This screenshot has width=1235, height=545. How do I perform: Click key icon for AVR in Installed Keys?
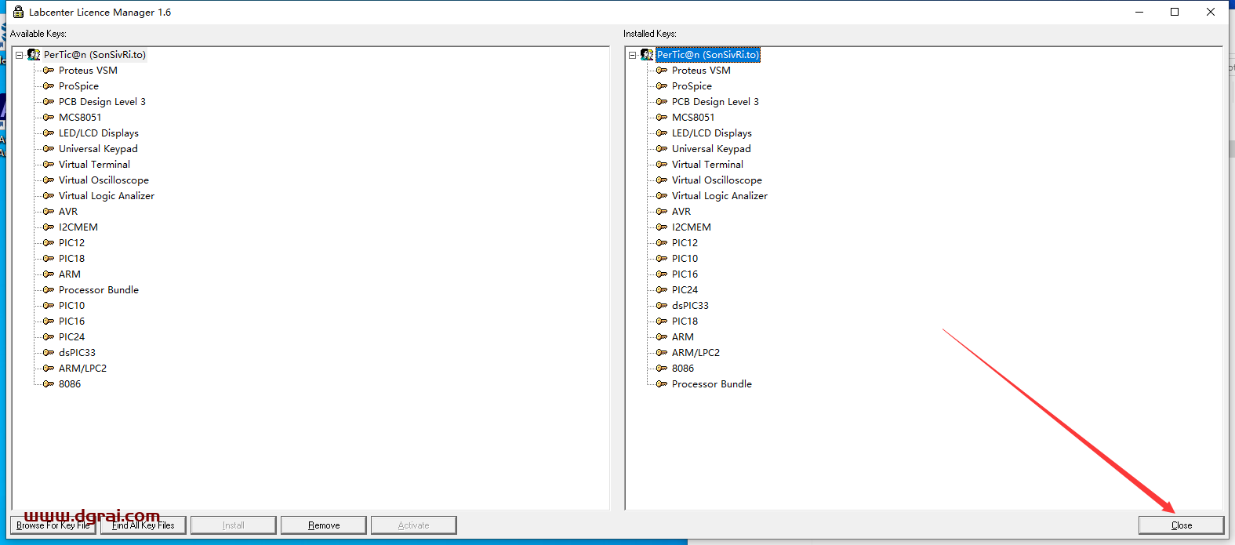click(662, 212)
